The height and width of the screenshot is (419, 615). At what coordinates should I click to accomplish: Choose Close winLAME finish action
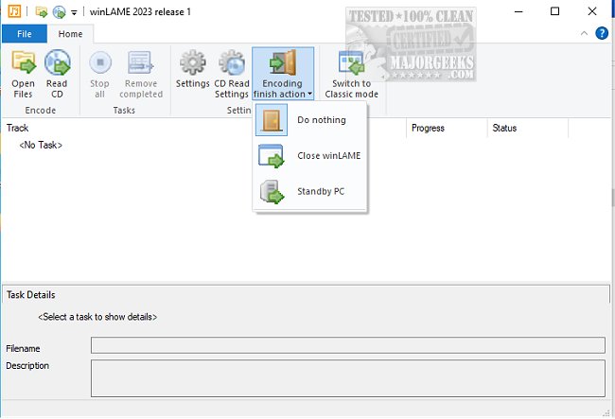[309, 156]
